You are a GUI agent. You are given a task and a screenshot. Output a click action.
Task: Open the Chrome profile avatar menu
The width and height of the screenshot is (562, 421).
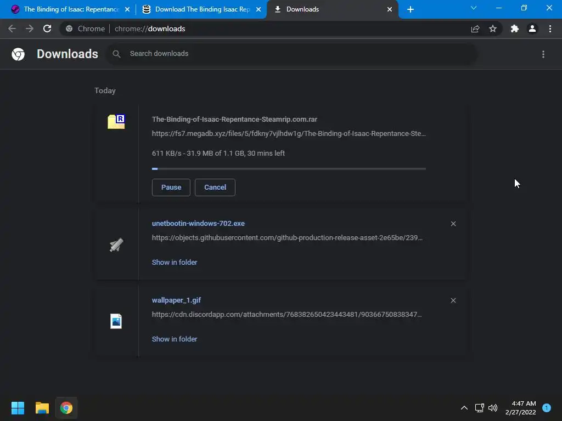pyautogui.click(x=532, y=29)
